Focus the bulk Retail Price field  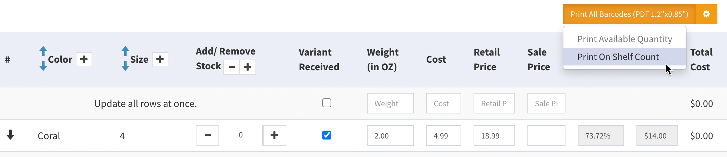494,103
